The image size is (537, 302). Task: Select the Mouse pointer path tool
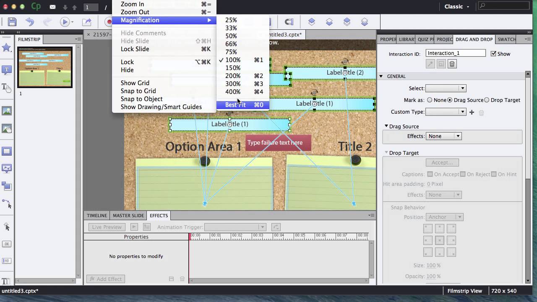point(7,204)
